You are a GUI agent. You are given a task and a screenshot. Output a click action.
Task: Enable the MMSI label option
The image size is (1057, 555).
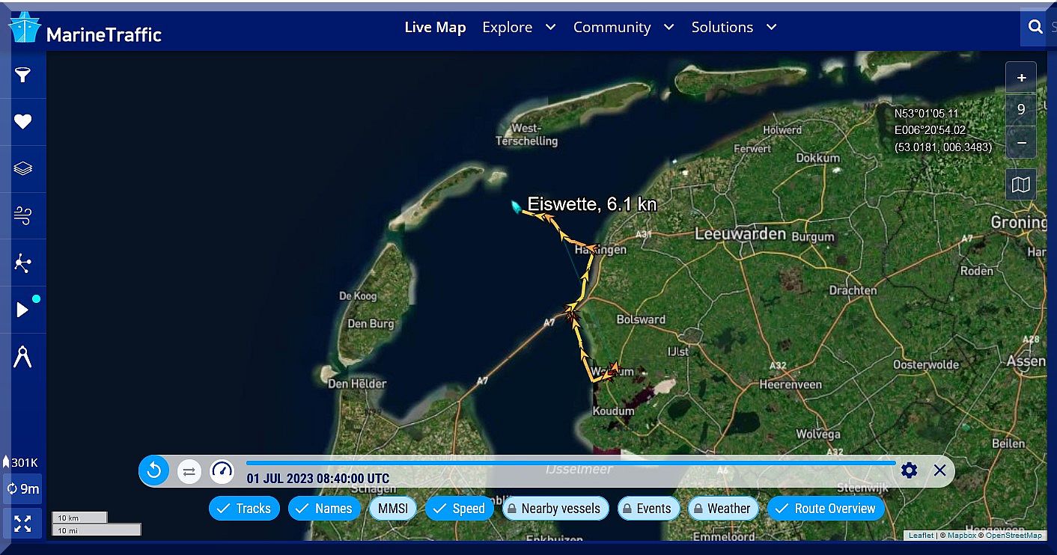tap(393, 509)
